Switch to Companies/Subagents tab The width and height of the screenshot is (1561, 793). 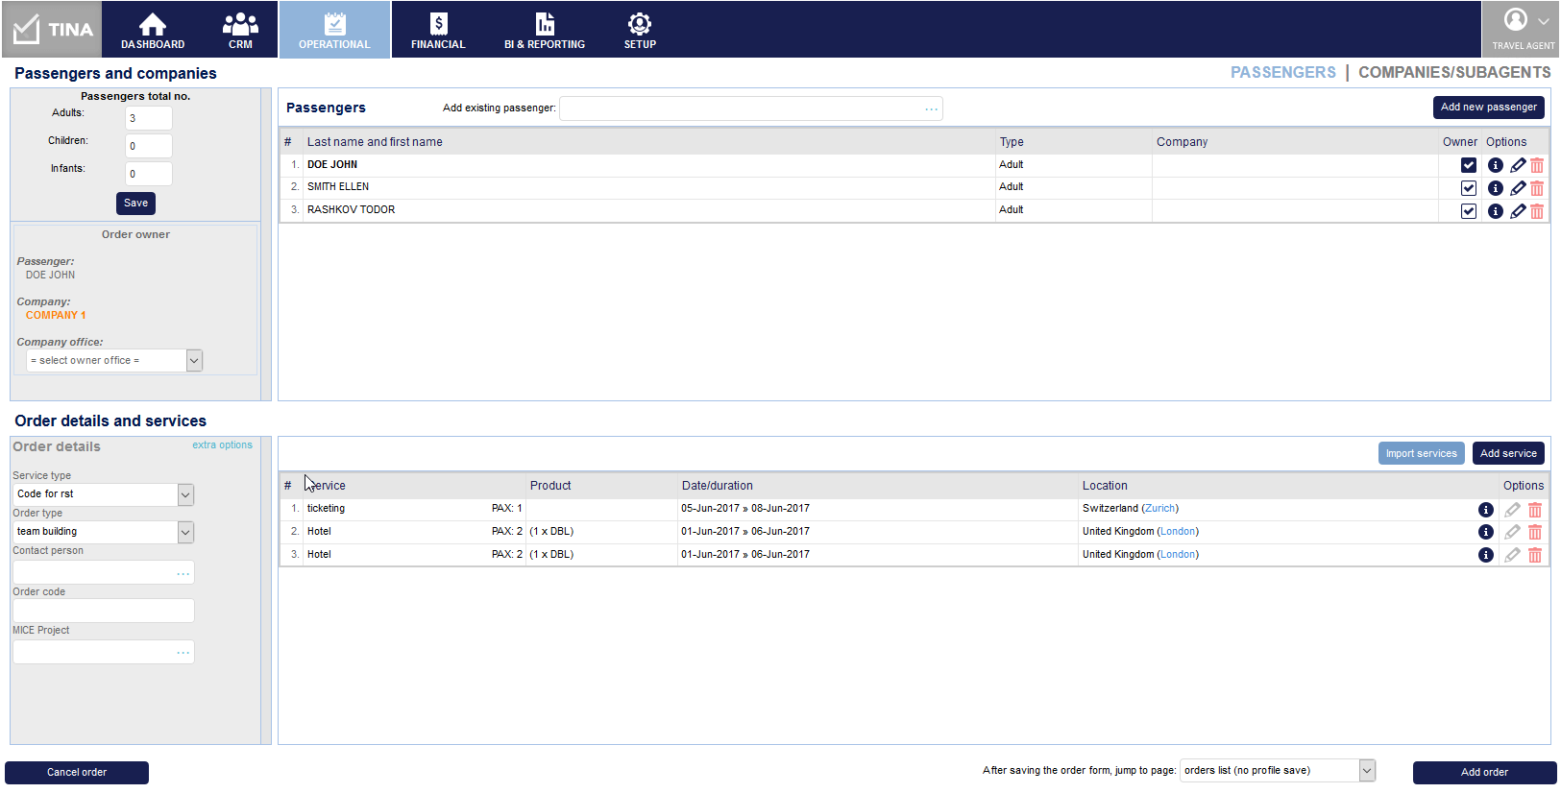point(1453,73)
